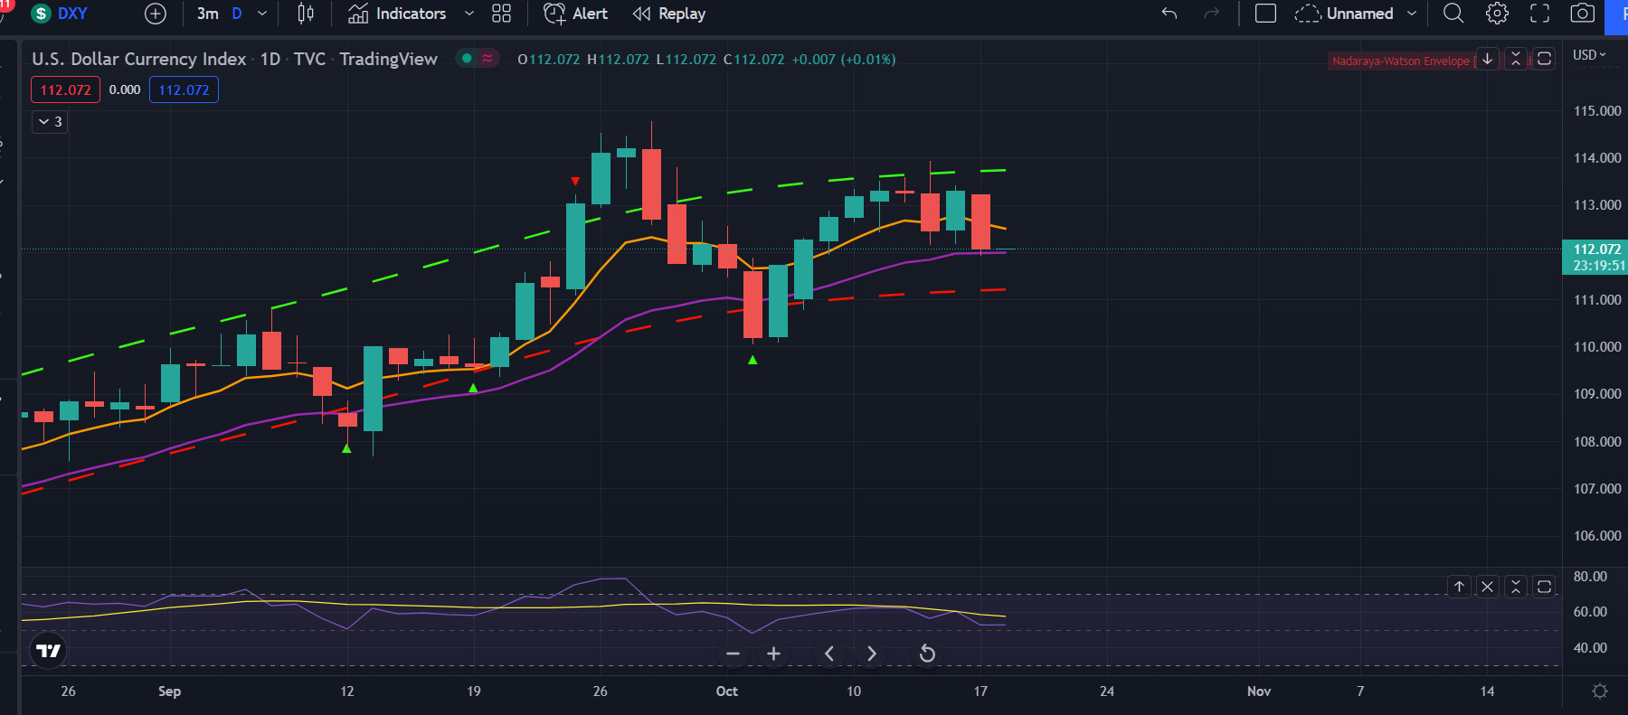The height and width of the screenshot is (715, 1628).
Task: Reset chart view with circular arrow
Action: (x=927, y=654)
